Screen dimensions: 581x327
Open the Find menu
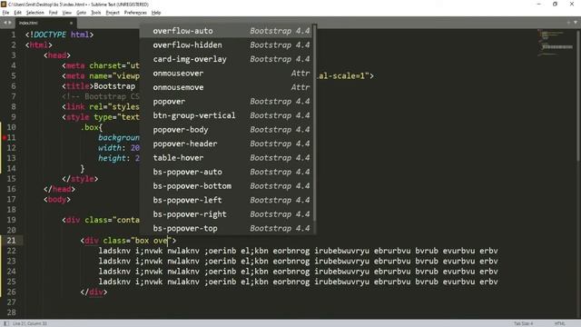53,13
